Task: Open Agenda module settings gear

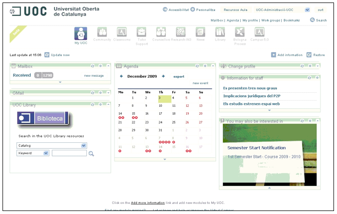Action: 205,66
